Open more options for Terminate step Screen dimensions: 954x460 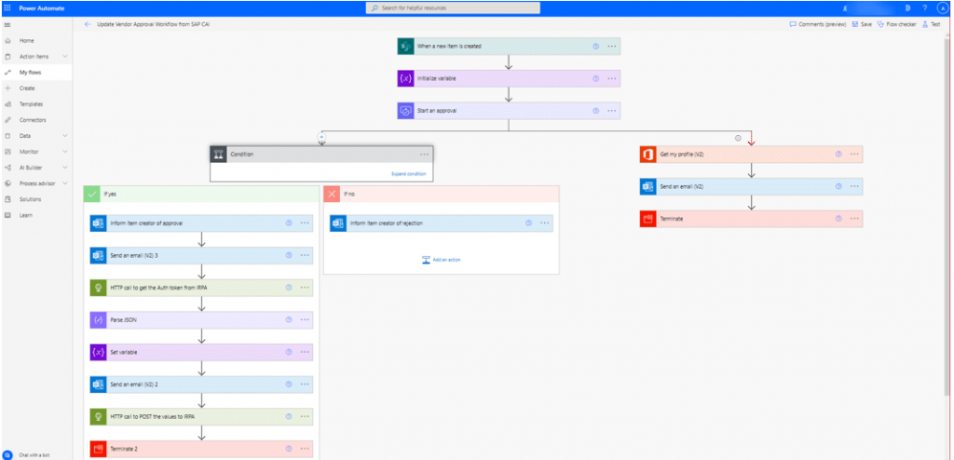854,219
